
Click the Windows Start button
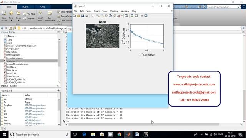(4, 135)
